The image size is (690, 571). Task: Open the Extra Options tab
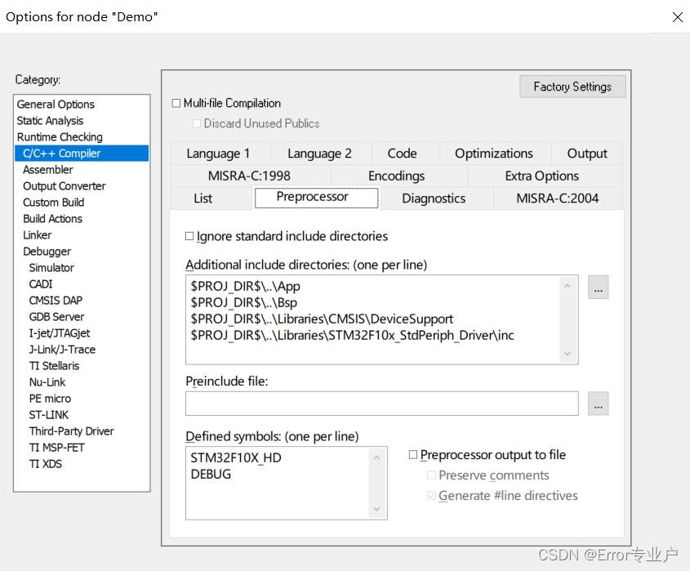click(x=541, y=176)
